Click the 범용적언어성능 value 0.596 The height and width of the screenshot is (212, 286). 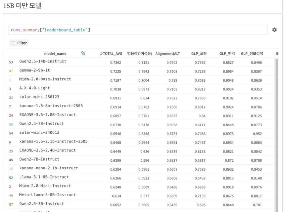[x=145, y=161]
